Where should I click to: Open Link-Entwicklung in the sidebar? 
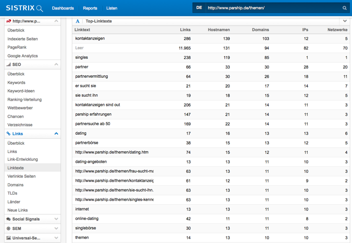(23, 159)
